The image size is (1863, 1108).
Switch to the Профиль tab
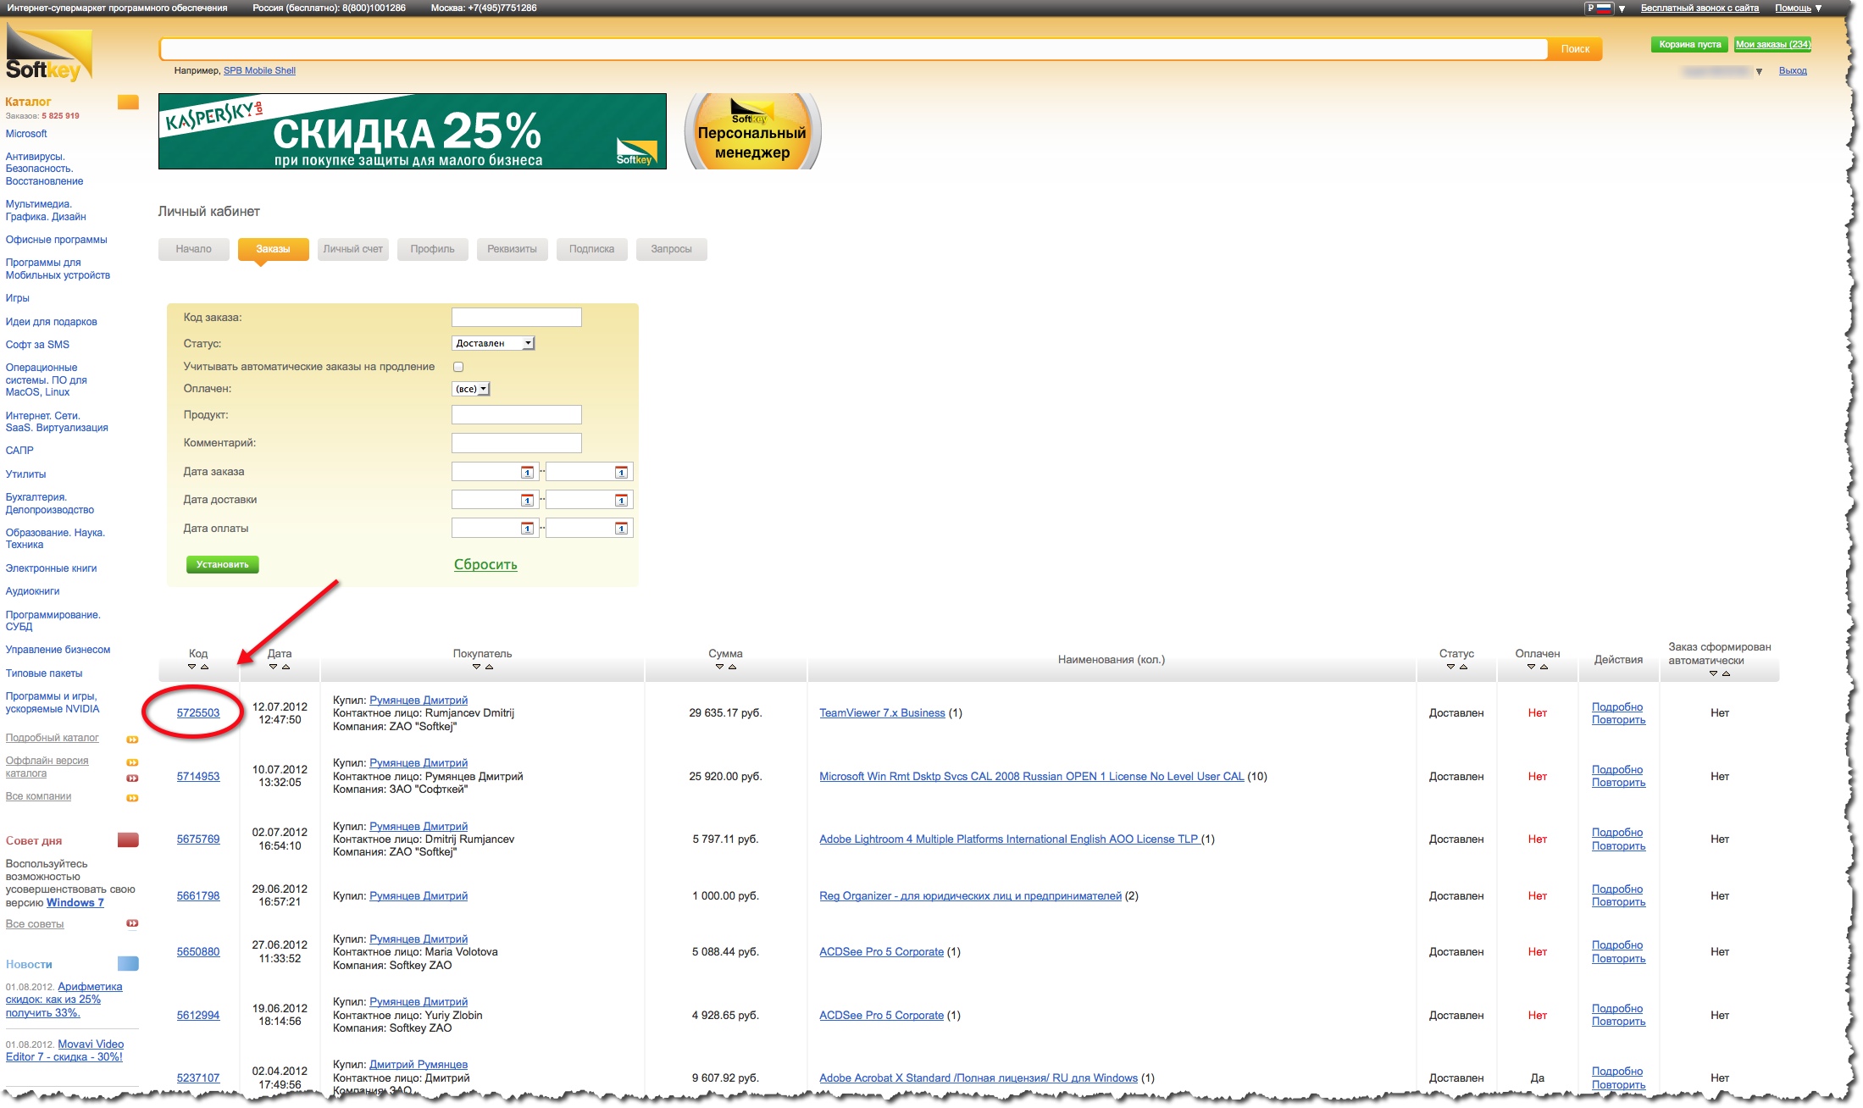[433, 249]
